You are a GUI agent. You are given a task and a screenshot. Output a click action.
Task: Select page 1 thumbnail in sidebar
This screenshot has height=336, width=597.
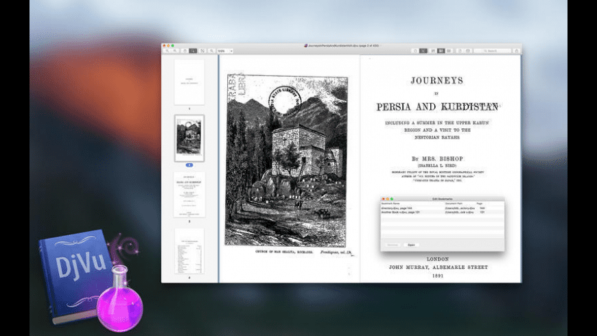(x=189, y=82)
